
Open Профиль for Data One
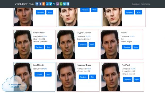pyautogui.click(x=127, y=47)
